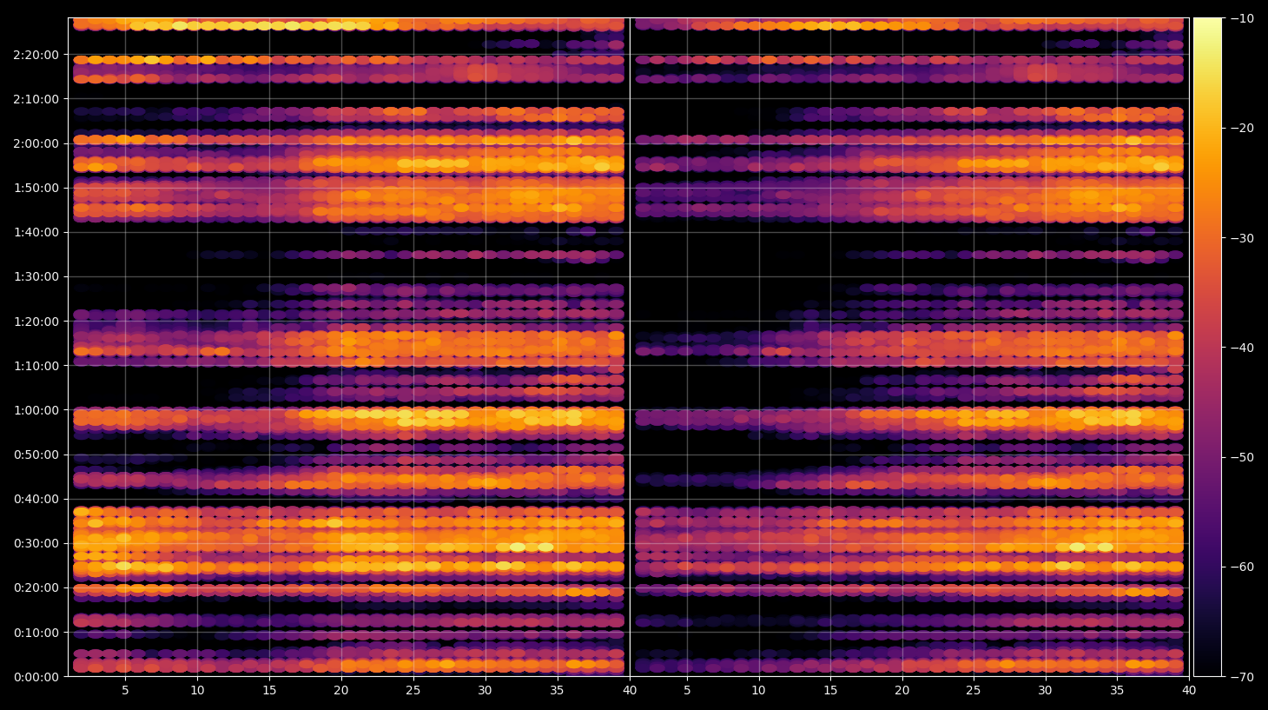Image resolution: width=1268 pixels, height=710 pixels.
Task: Click x-axis label 35 under the right plot
Action: tap(1117, 691)
